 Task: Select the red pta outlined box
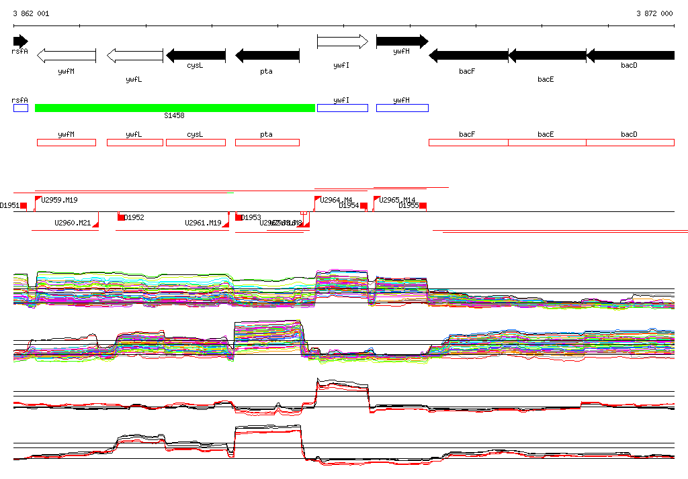coord(267,142)
